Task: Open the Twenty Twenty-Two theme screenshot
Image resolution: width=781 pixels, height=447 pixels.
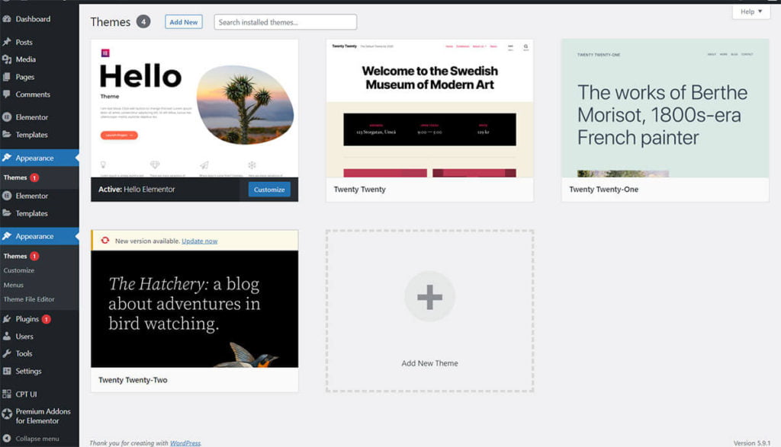Action: 194,308
